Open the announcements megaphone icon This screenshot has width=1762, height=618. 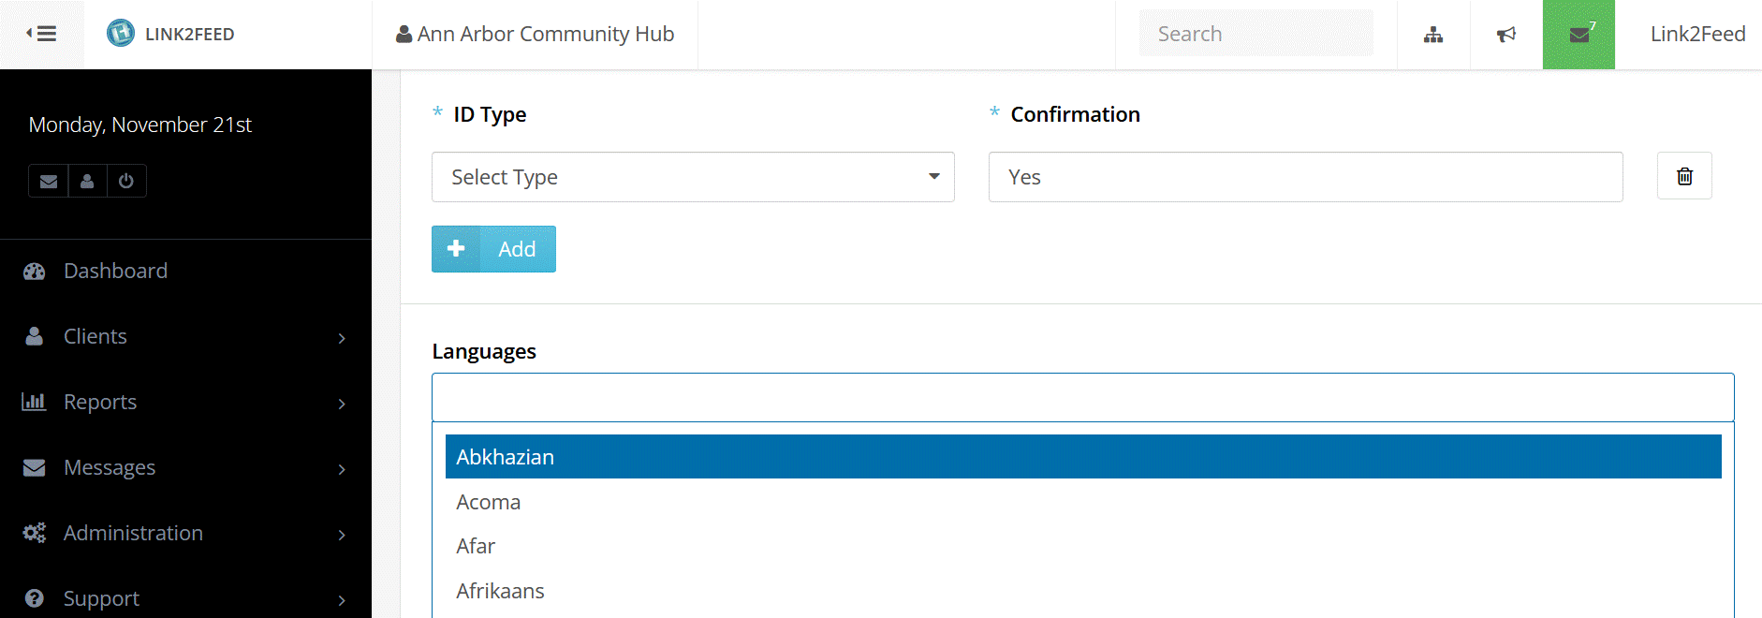(1505, 35)
